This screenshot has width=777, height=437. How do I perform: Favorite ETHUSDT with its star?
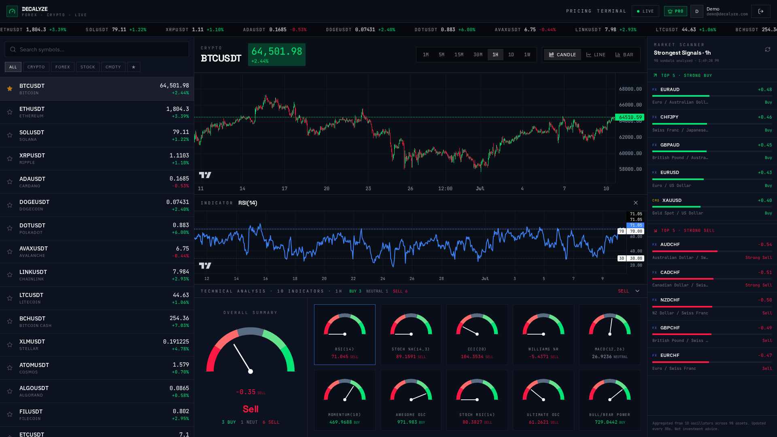tap(10, 112)
